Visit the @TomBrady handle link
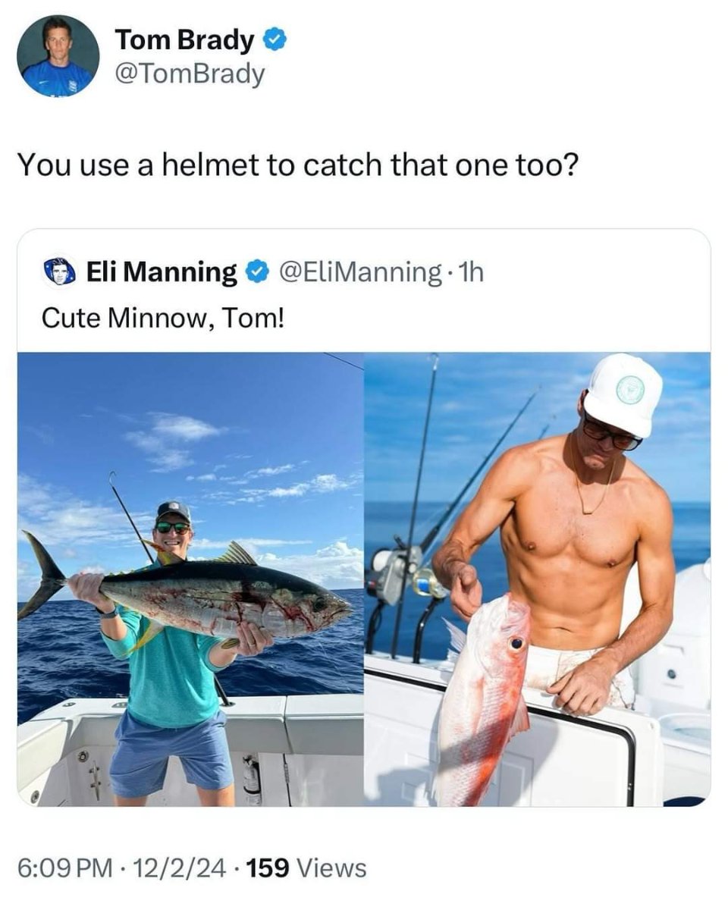 (190, 74)
